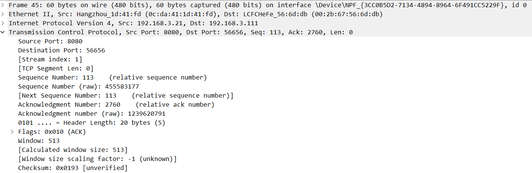The width and height of the screenshot is (532, 173).
Task: Select Acknowledgment number (raw) 1239620791 row
Action: click(x=92, y=113)
